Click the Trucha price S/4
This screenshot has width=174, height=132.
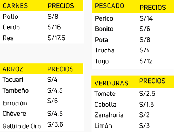pos(145,50)
